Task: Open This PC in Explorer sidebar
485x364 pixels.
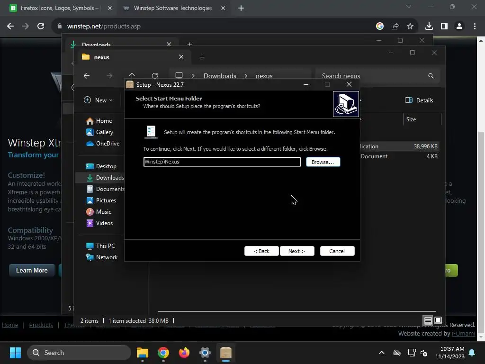Action: 100,246
